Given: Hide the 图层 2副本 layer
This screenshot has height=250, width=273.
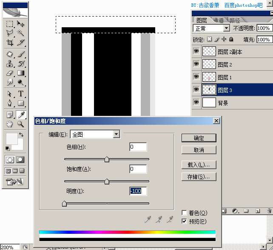Looking at the screenshot, I should pos(196,51).
